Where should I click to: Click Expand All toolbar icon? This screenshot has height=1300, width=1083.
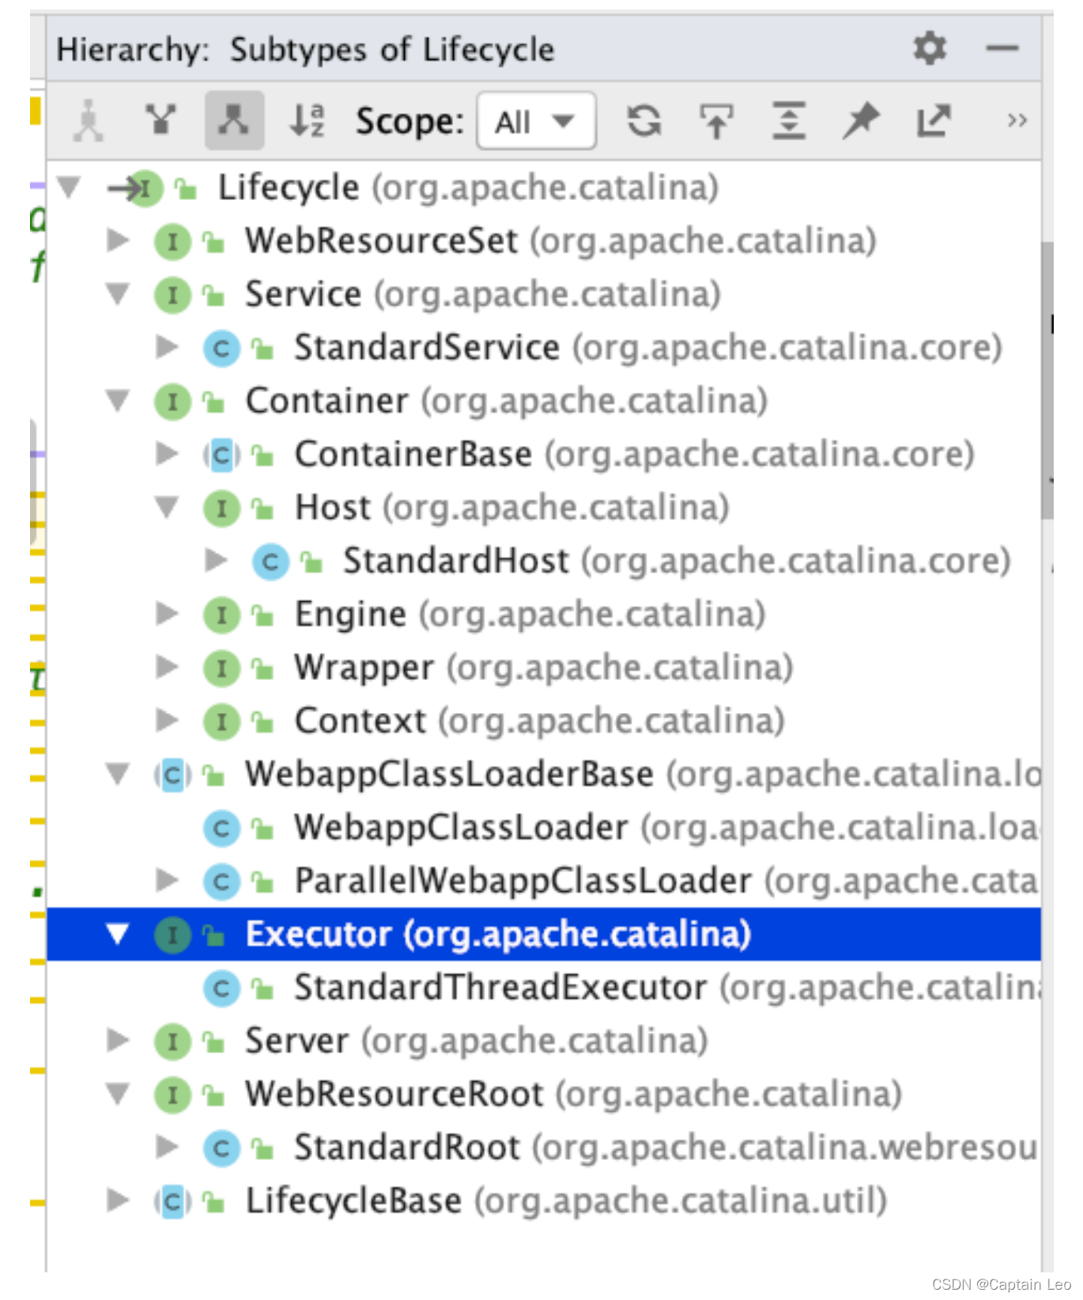tap(789, 121)
